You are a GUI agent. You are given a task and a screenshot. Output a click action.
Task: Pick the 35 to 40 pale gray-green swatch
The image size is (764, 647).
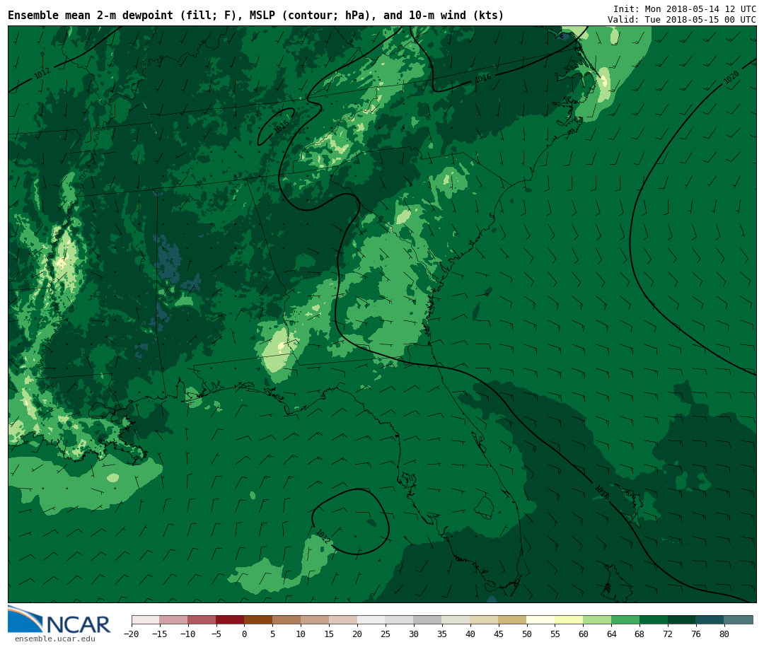(456, 620)
